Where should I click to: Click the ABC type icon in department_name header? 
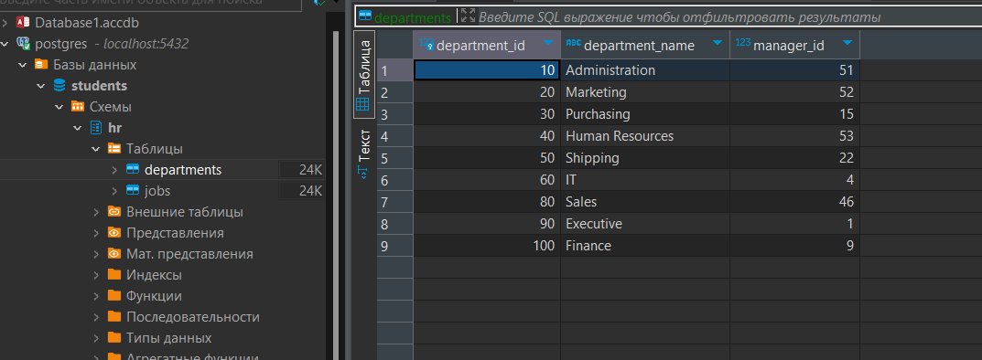(x=573, y=43)
